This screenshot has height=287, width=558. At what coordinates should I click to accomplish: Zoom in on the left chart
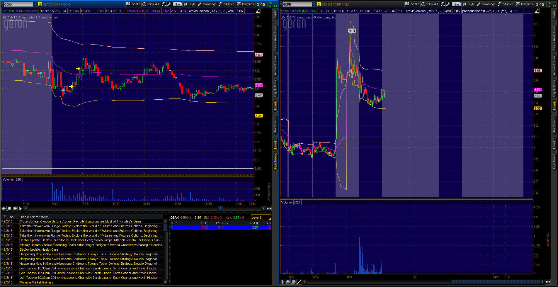(9, 208)
